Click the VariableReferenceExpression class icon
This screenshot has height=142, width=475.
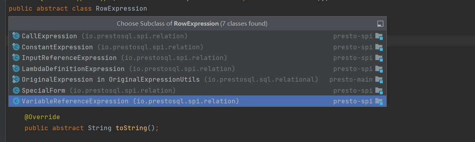coord(16,101)
